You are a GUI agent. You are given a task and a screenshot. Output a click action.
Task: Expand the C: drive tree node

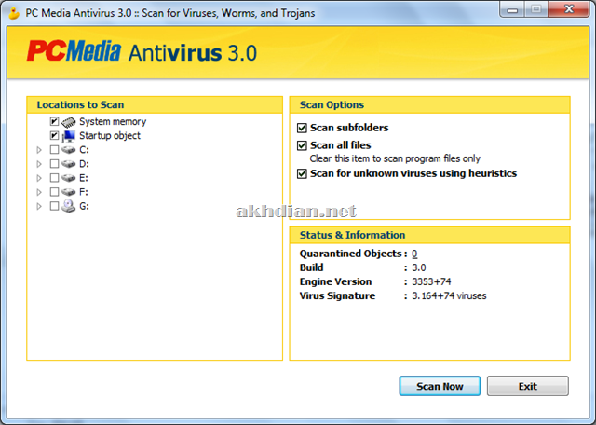point(39,149)
